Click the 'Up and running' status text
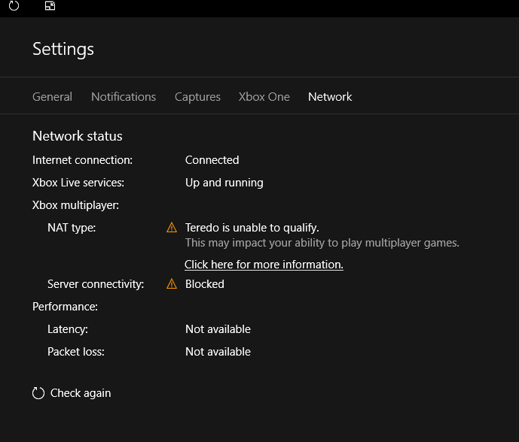The image size is (519, 442). tap(224, 183)
